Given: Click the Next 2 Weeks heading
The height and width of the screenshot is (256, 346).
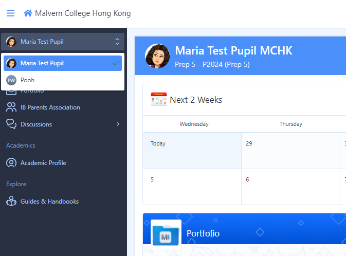Looking at the screenshot, I should 196,100.
